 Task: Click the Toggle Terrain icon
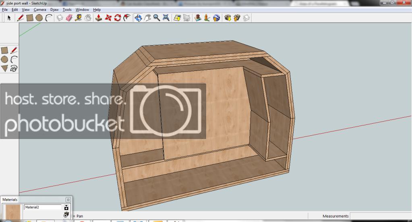[187, 18]
